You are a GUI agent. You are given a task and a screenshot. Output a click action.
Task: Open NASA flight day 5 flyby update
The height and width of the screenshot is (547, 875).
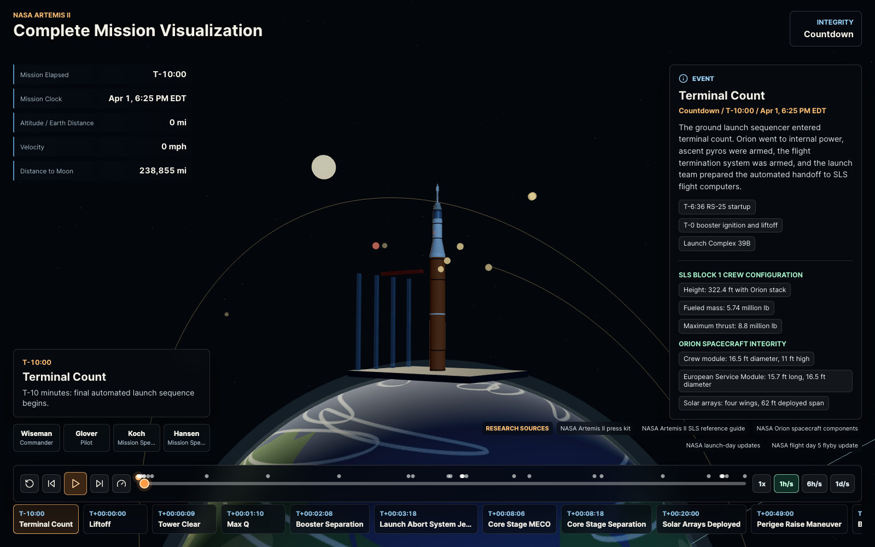(x=815, y=445)
